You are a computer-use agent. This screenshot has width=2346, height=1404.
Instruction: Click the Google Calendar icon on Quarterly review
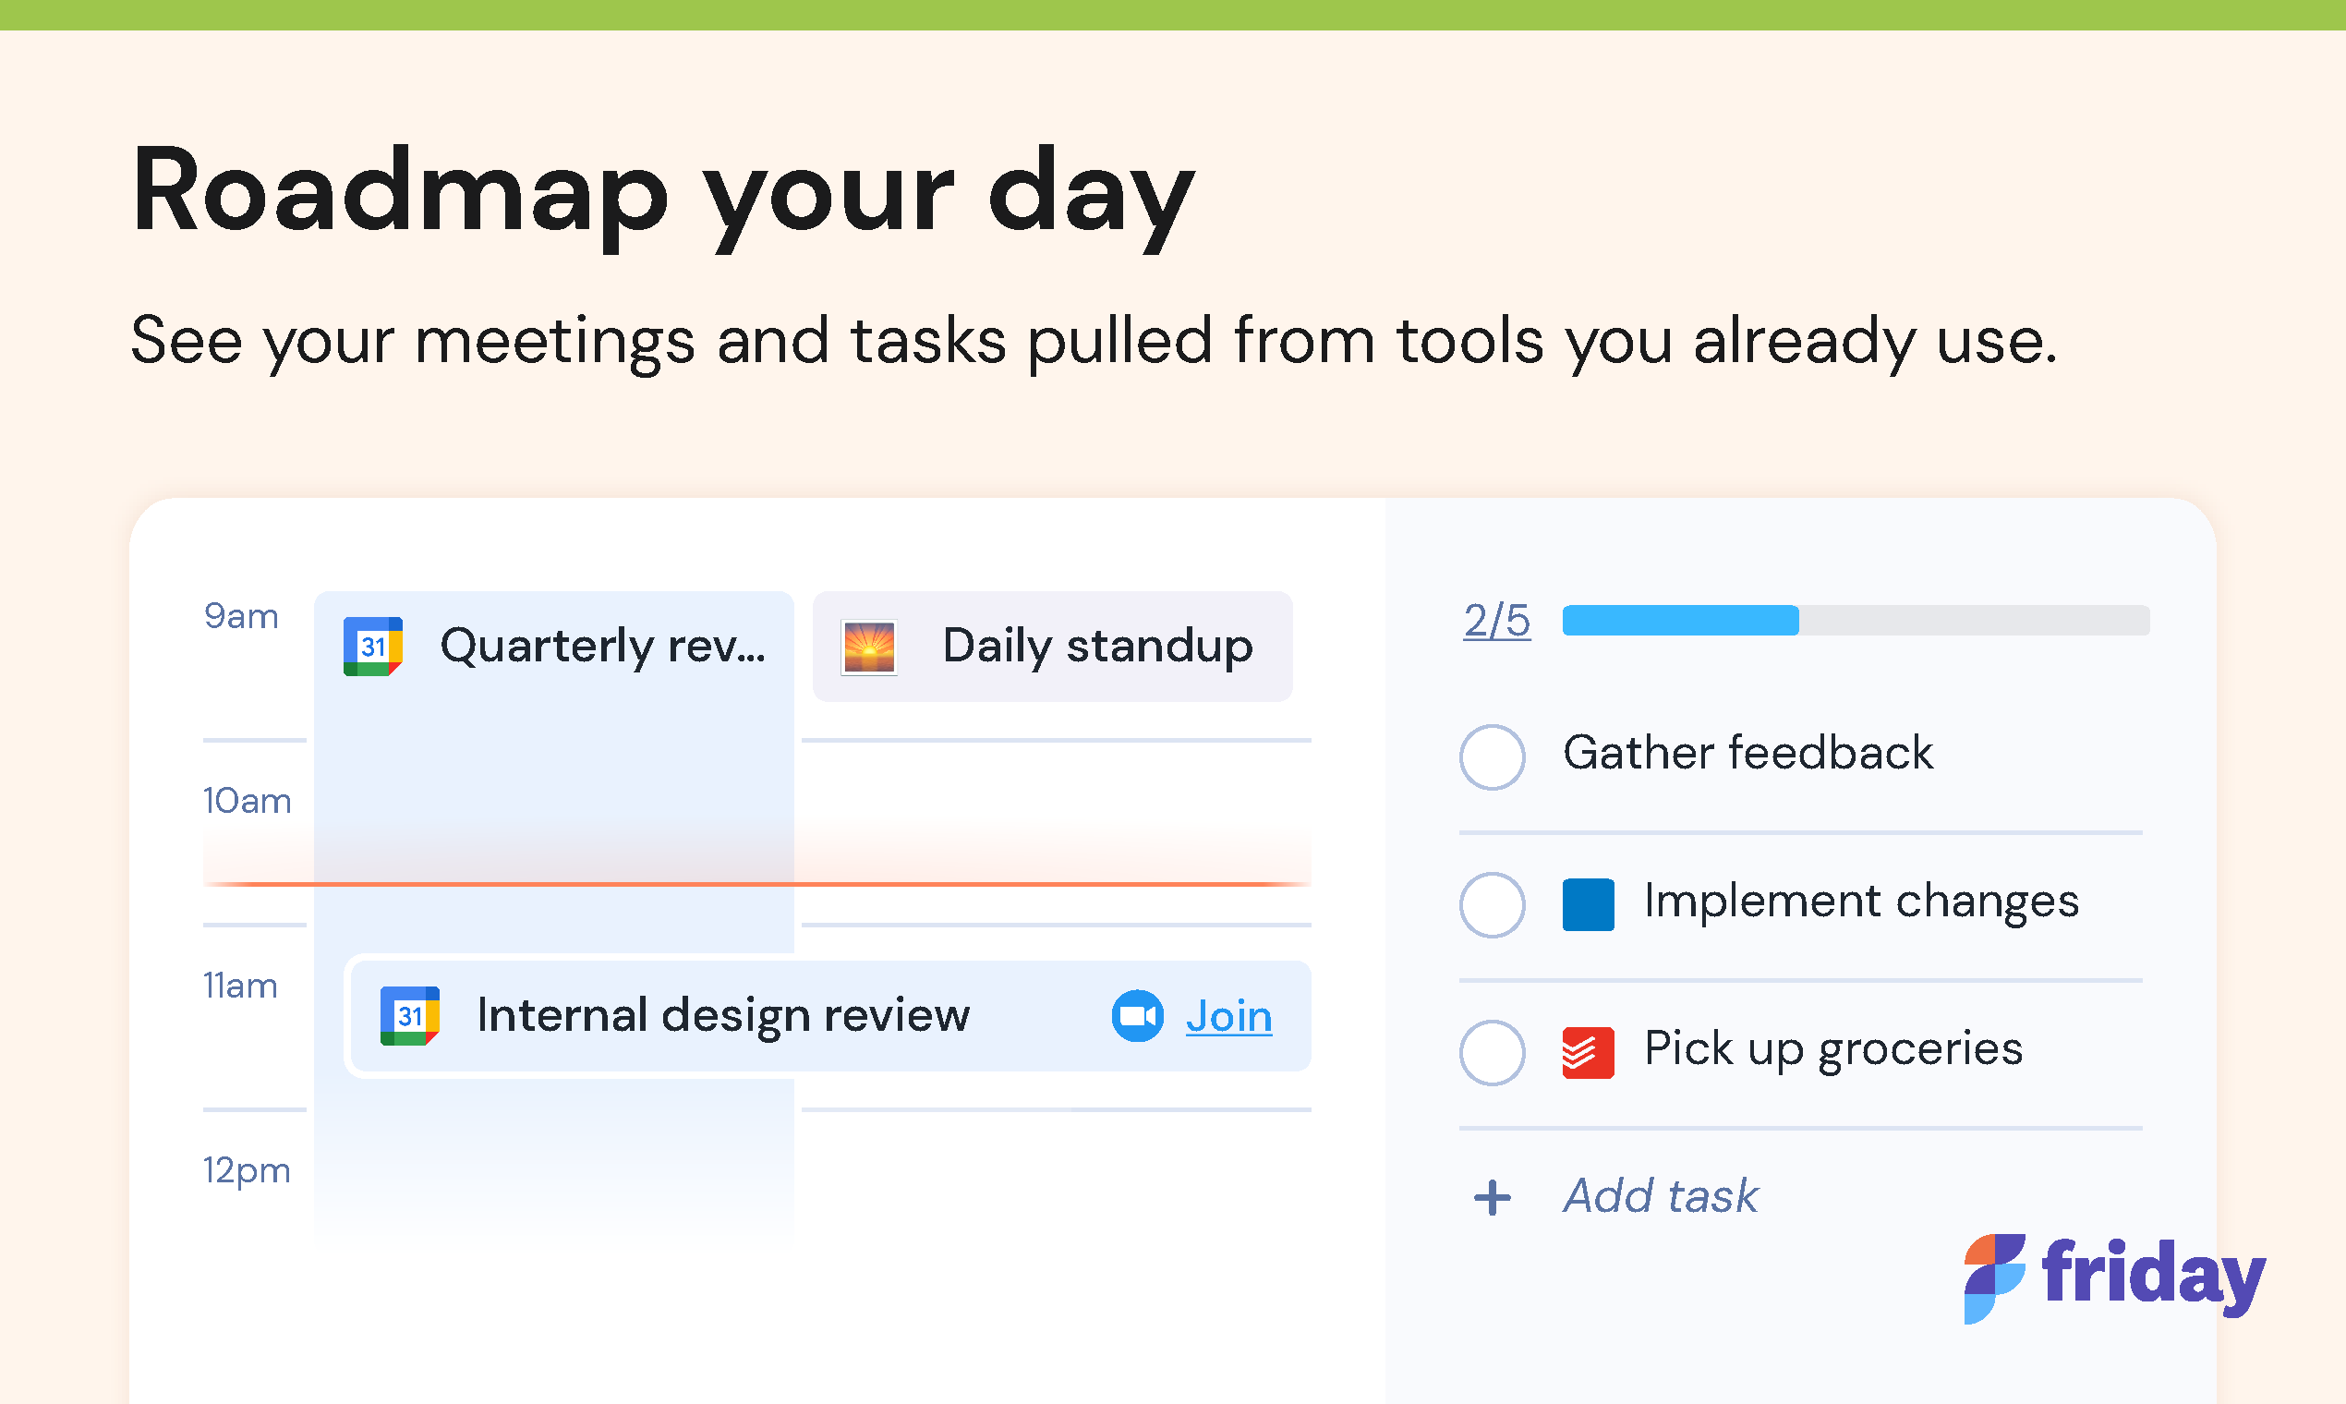pos(373,648)
